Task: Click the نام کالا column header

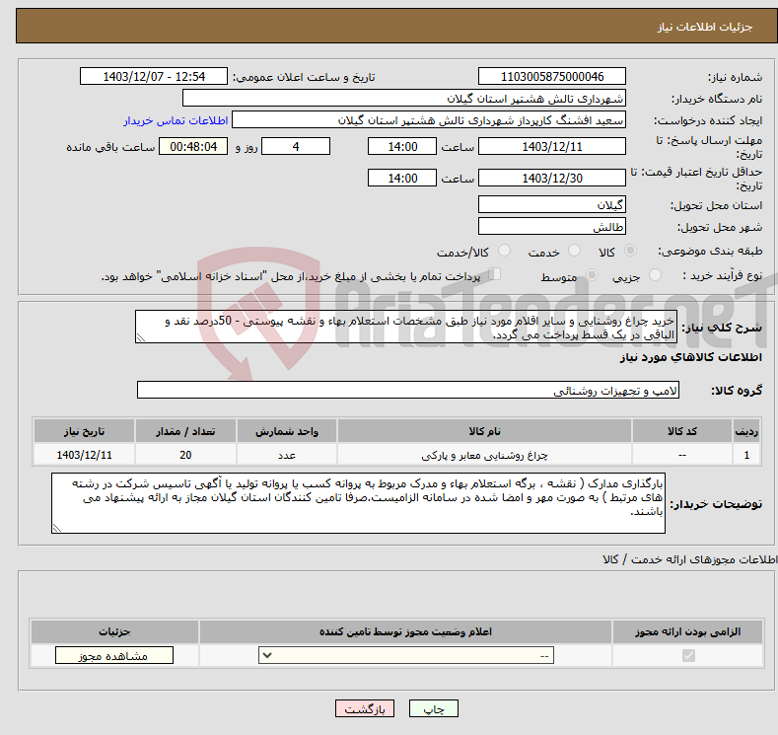Action: pyautogui.click(x=486, y=432)
